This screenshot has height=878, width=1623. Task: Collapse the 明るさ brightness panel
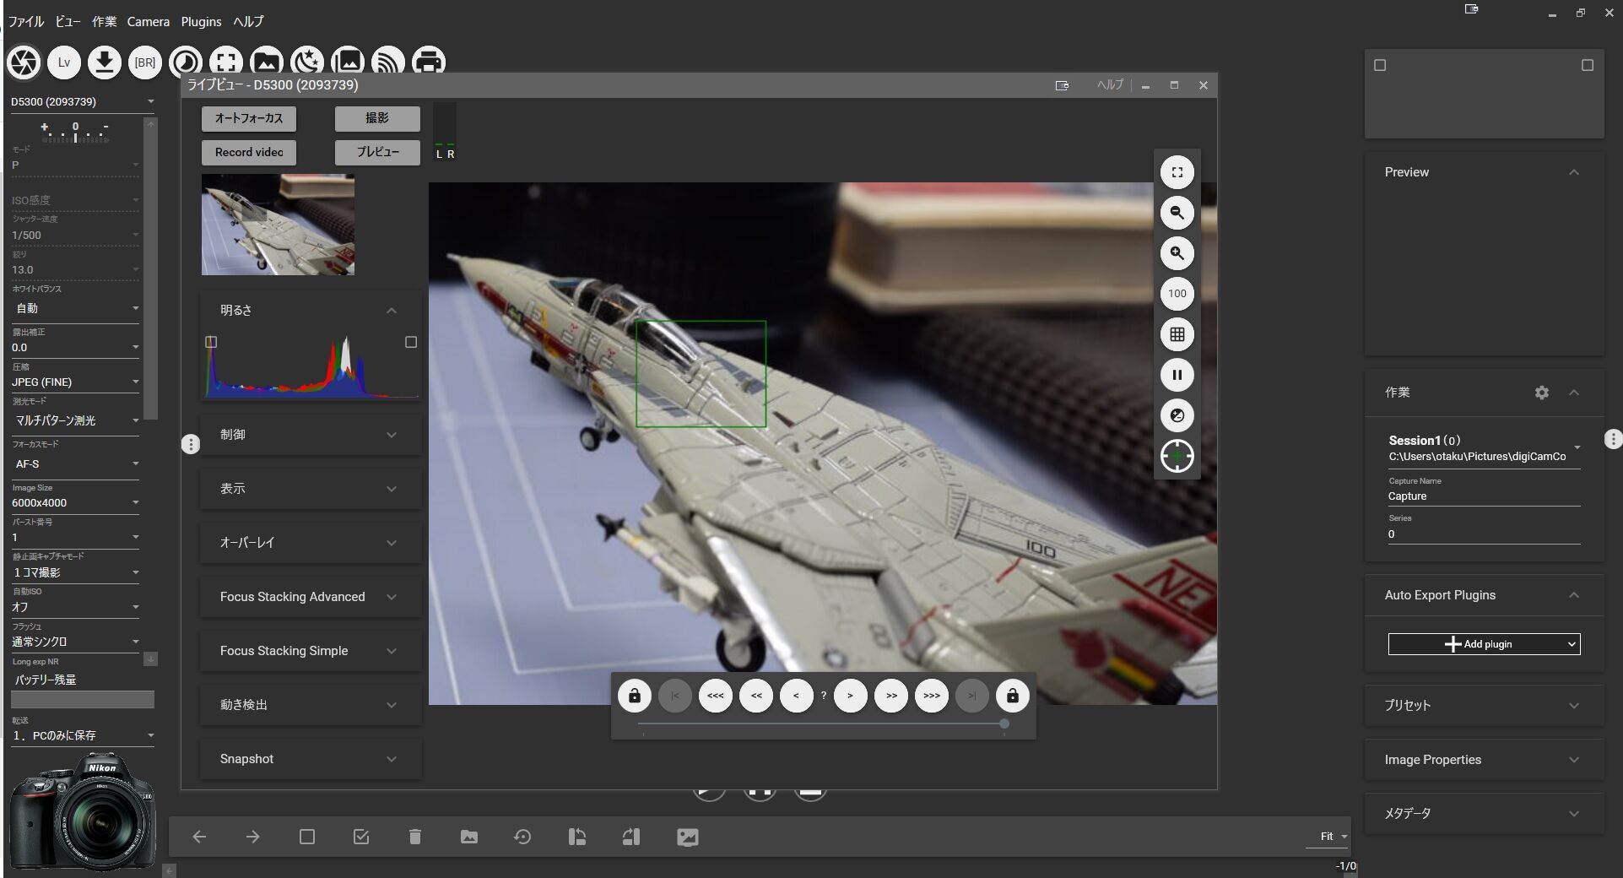[392, 311]
